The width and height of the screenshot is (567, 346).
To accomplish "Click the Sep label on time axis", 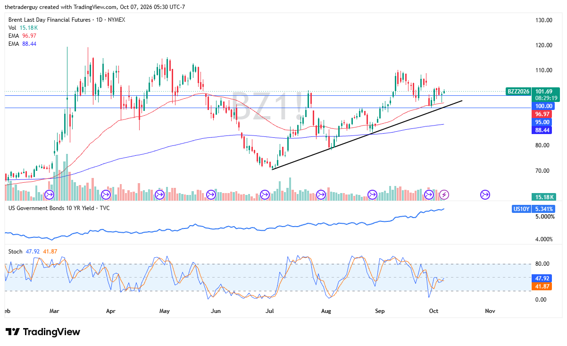I will (380, 311).
